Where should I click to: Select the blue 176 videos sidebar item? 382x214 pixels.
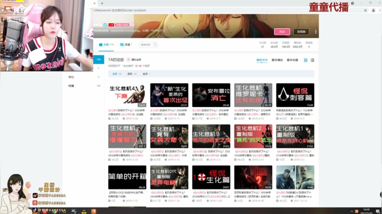pos(99,59)
